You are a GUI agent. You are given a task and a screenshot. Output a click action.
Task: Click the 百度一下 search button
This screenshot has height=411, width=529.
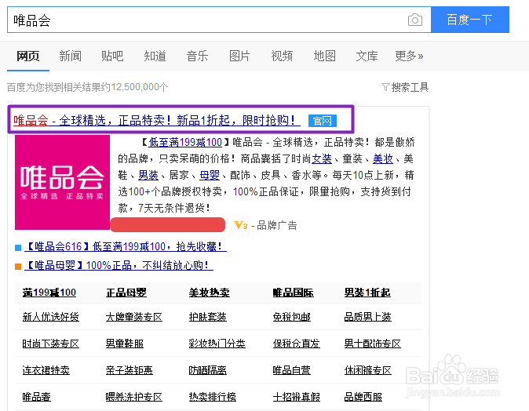point(470,20)
